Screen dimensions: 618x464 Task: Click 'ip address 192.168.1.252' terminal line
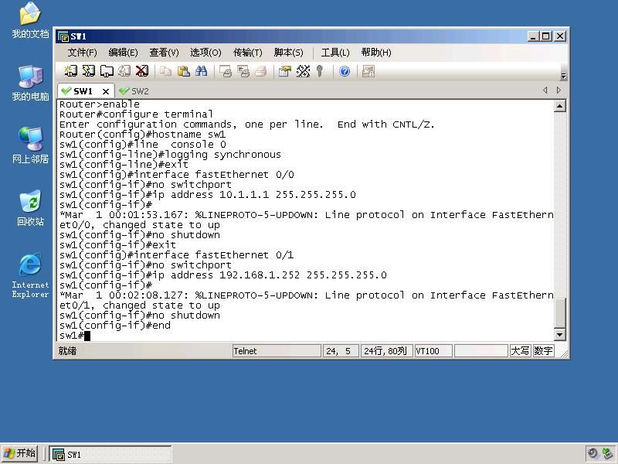222,275
